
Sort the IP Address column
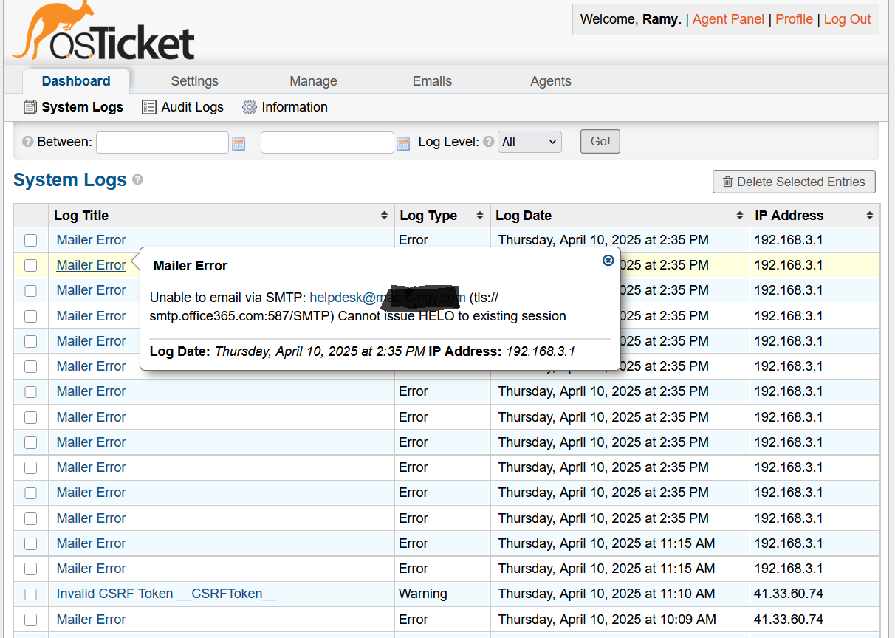(870, 216)
